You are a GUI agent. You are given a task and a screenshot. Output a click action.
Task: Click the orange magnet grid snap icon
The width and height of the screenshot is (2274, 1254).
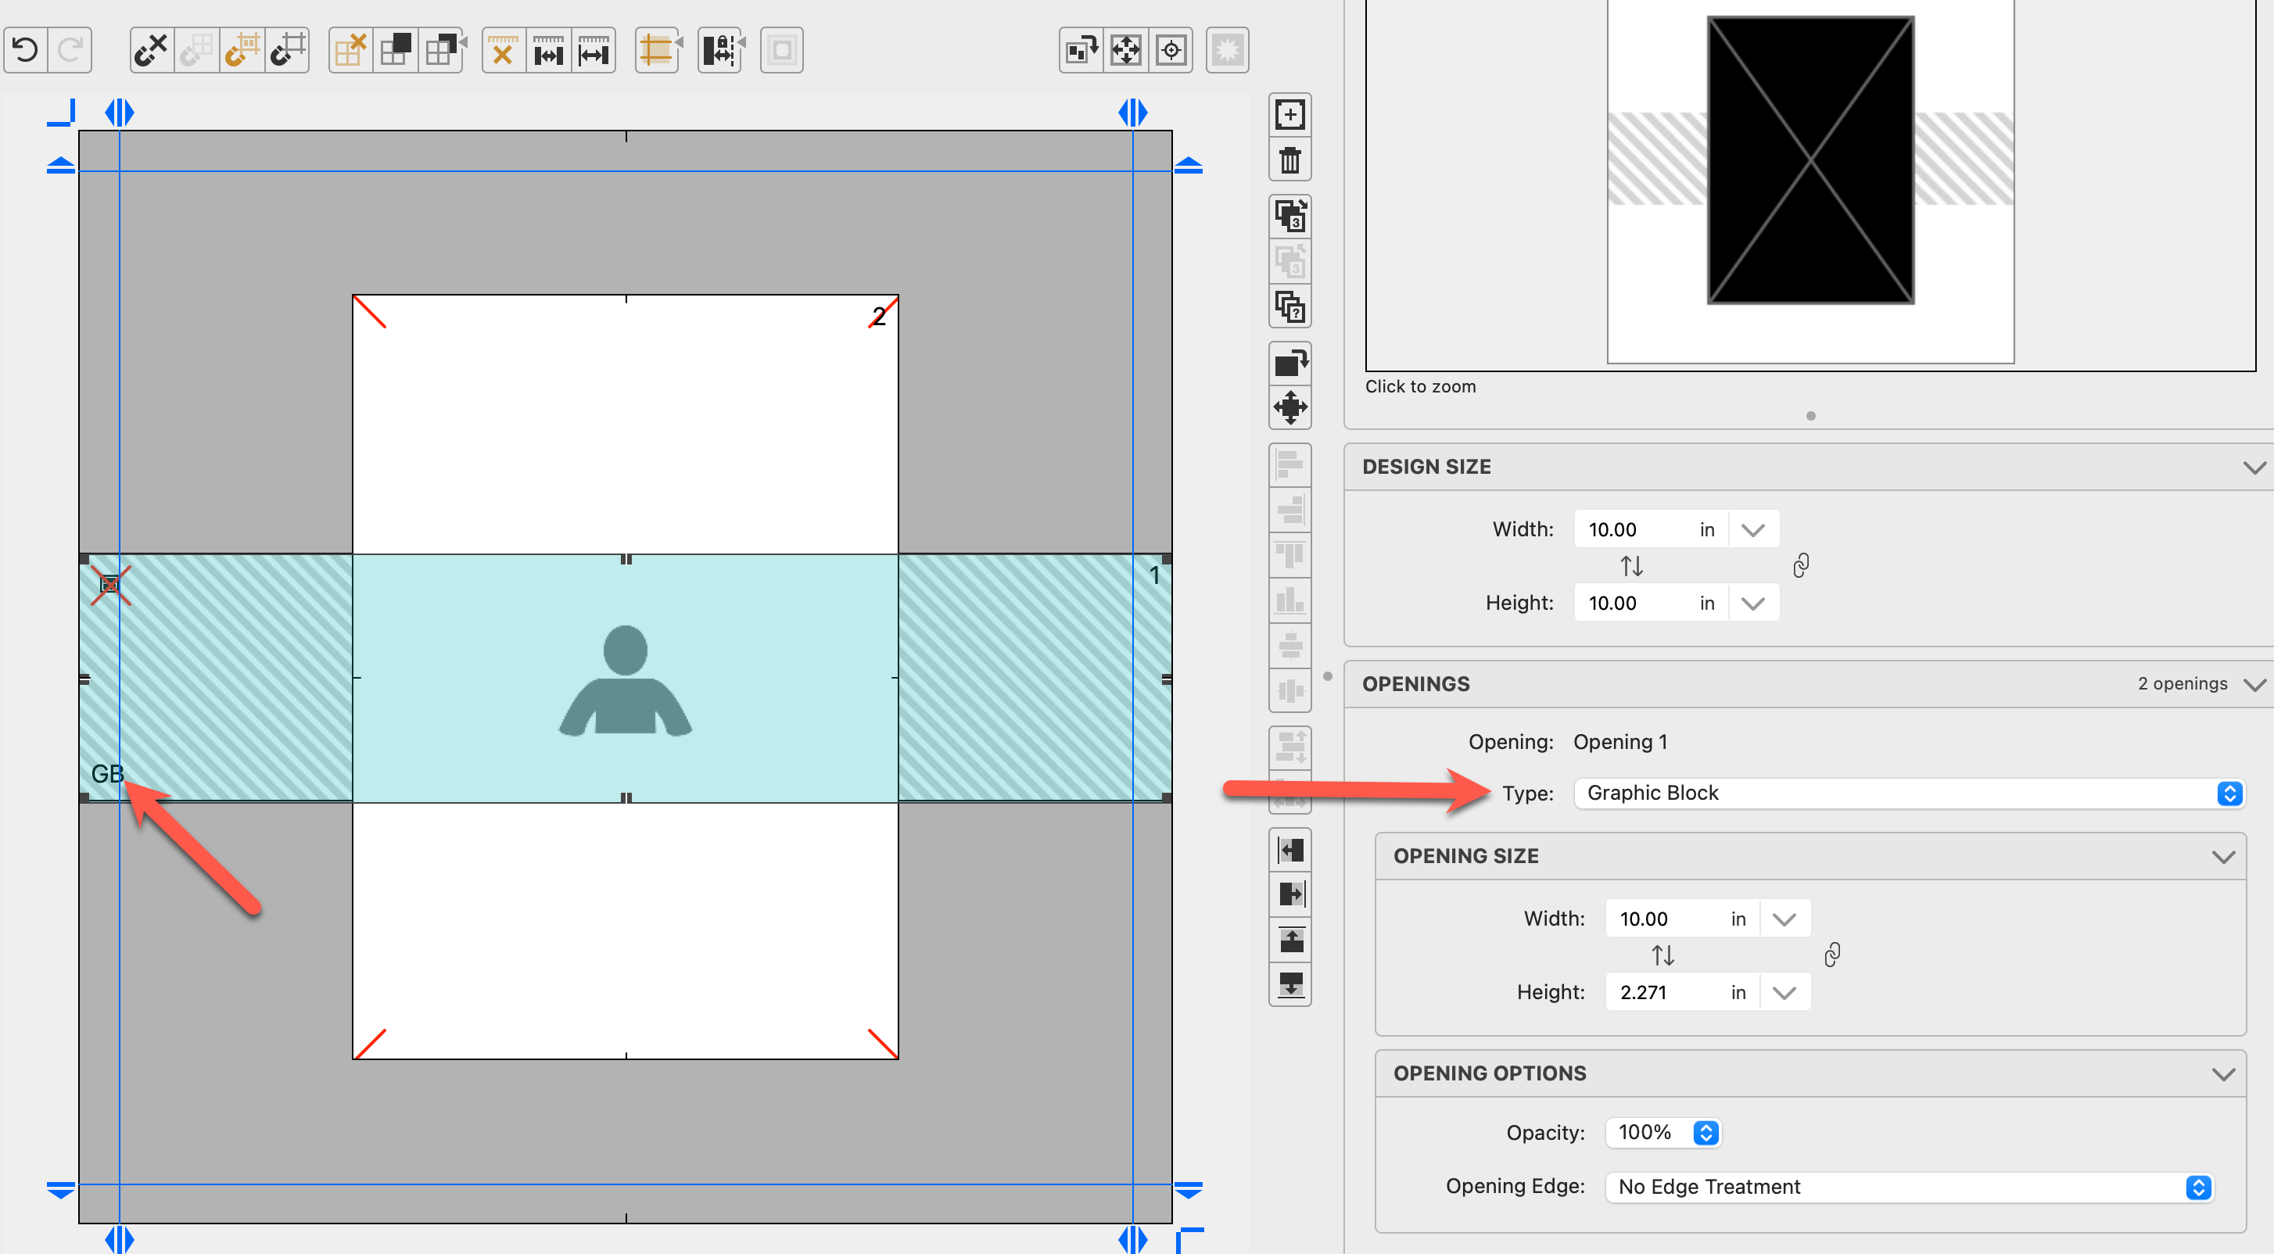pyautogui.click(x=241, y=49)
